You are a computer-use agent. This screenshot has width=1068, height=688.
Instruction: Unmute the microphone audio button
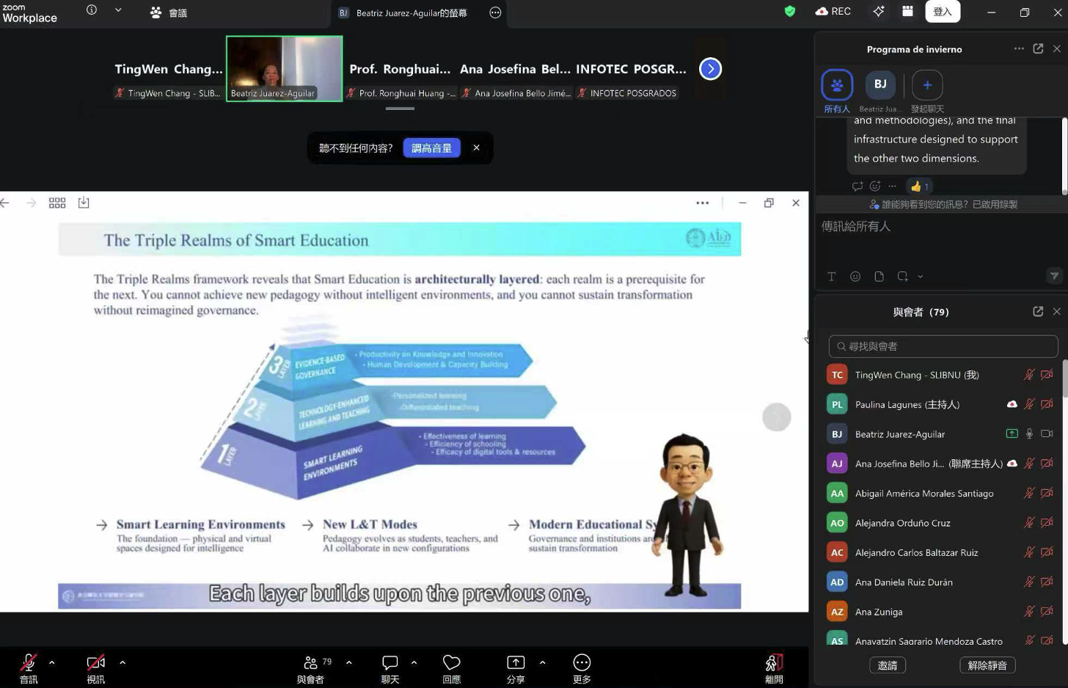click(x=29, y=663)
